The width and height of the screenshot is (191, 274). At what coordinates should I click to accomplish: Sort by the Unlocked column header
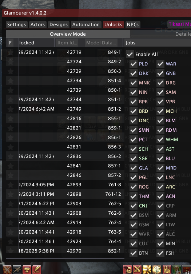coord(36,43)
